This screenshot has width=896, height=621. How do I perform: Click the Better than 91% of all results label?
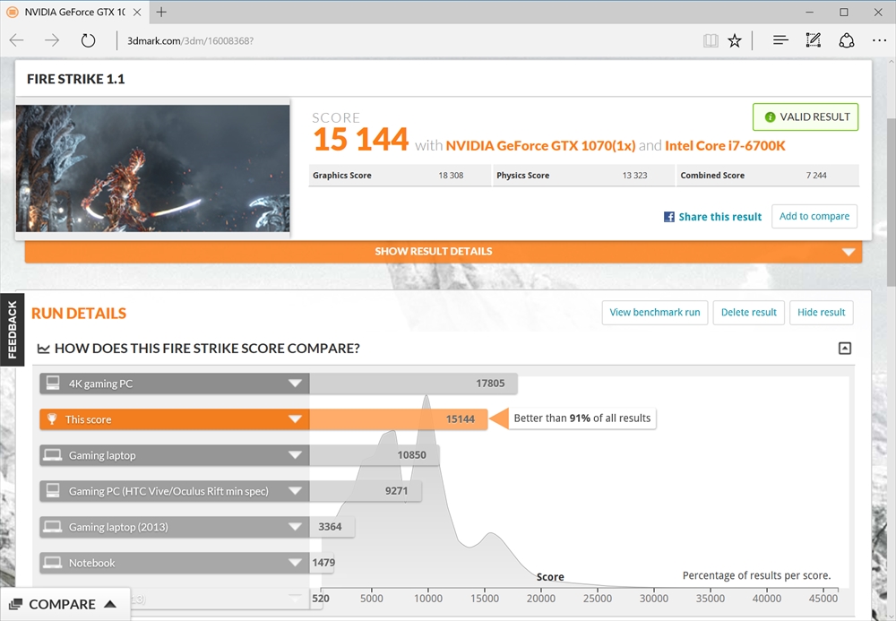pos(582,418)
